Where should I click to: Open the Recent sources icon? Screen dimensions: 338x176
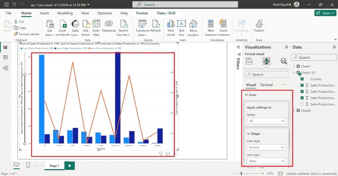[x=124, y=24]
